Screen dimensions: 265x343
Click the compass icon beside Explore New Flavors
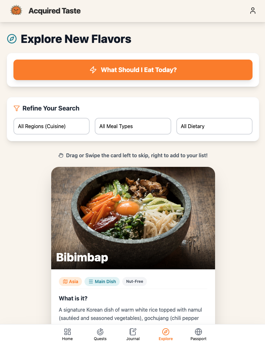[x=12, y=39]
